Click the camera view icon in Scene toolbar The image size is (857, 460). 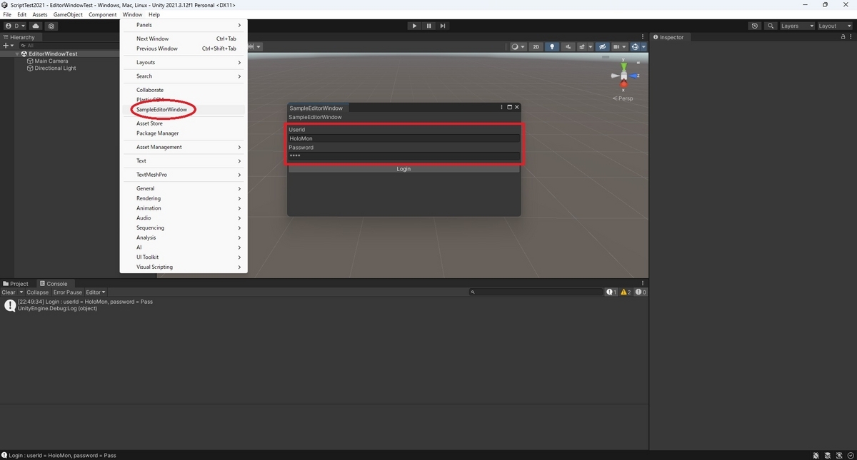(617, 46)
